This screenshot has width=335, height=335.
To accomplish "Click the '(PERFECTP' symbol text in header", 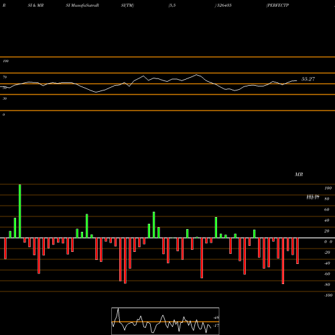I will click(277, 5).
